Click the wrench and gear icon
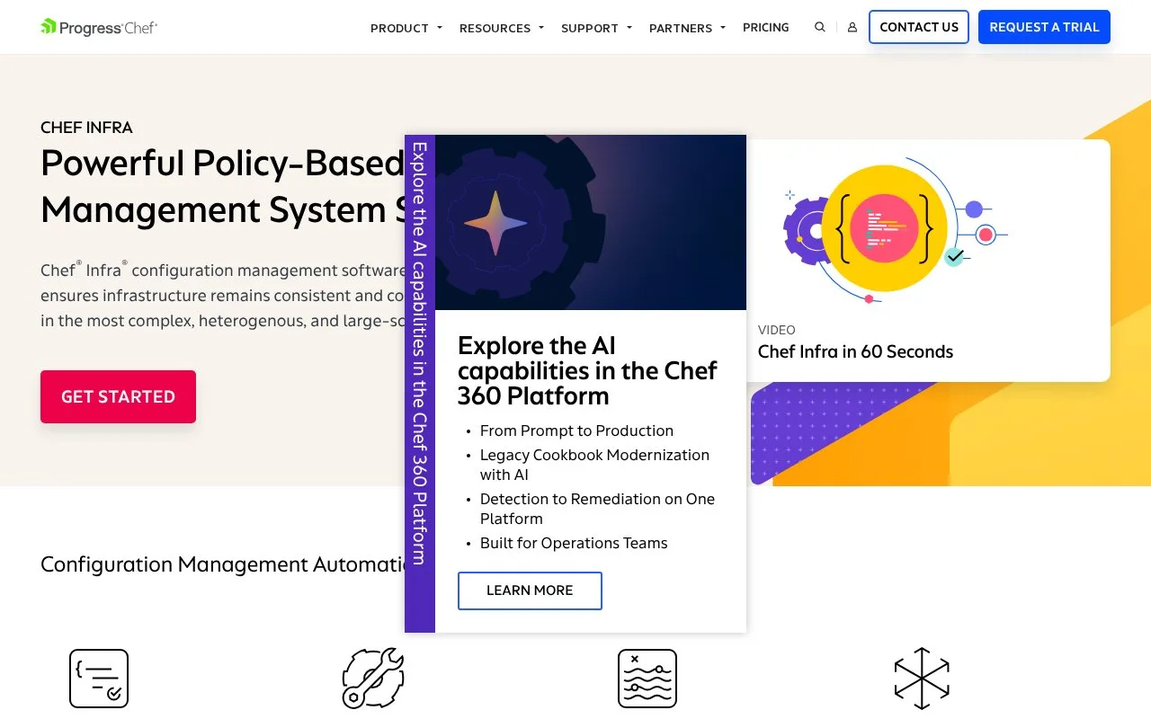 (x=373, y=679)
